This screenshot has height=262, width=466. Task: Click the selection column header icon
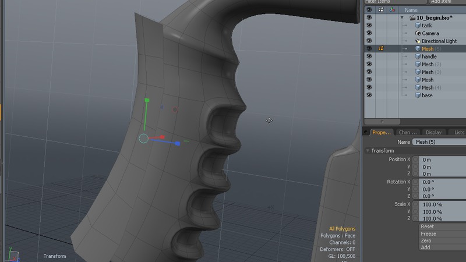click(381, 10)
